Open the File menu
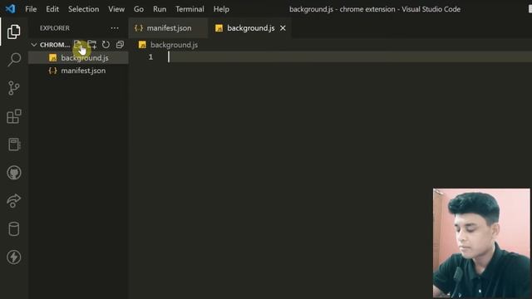 coord(31,9)
